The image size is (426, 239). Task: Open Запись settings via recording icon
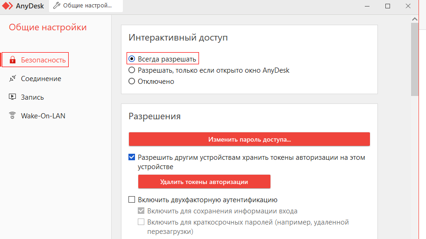pos(13,97)
